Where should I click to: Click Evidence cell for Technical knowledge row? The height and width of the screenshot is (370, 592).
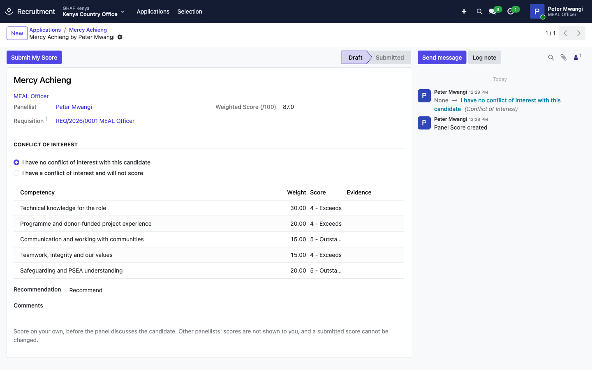374,208
